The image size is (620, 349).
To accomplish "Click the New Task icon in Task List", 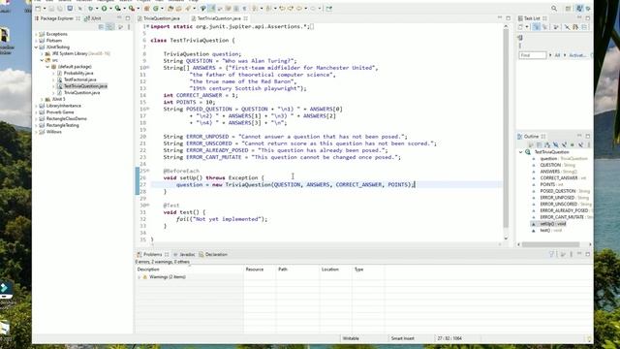I will coord(520,26).
